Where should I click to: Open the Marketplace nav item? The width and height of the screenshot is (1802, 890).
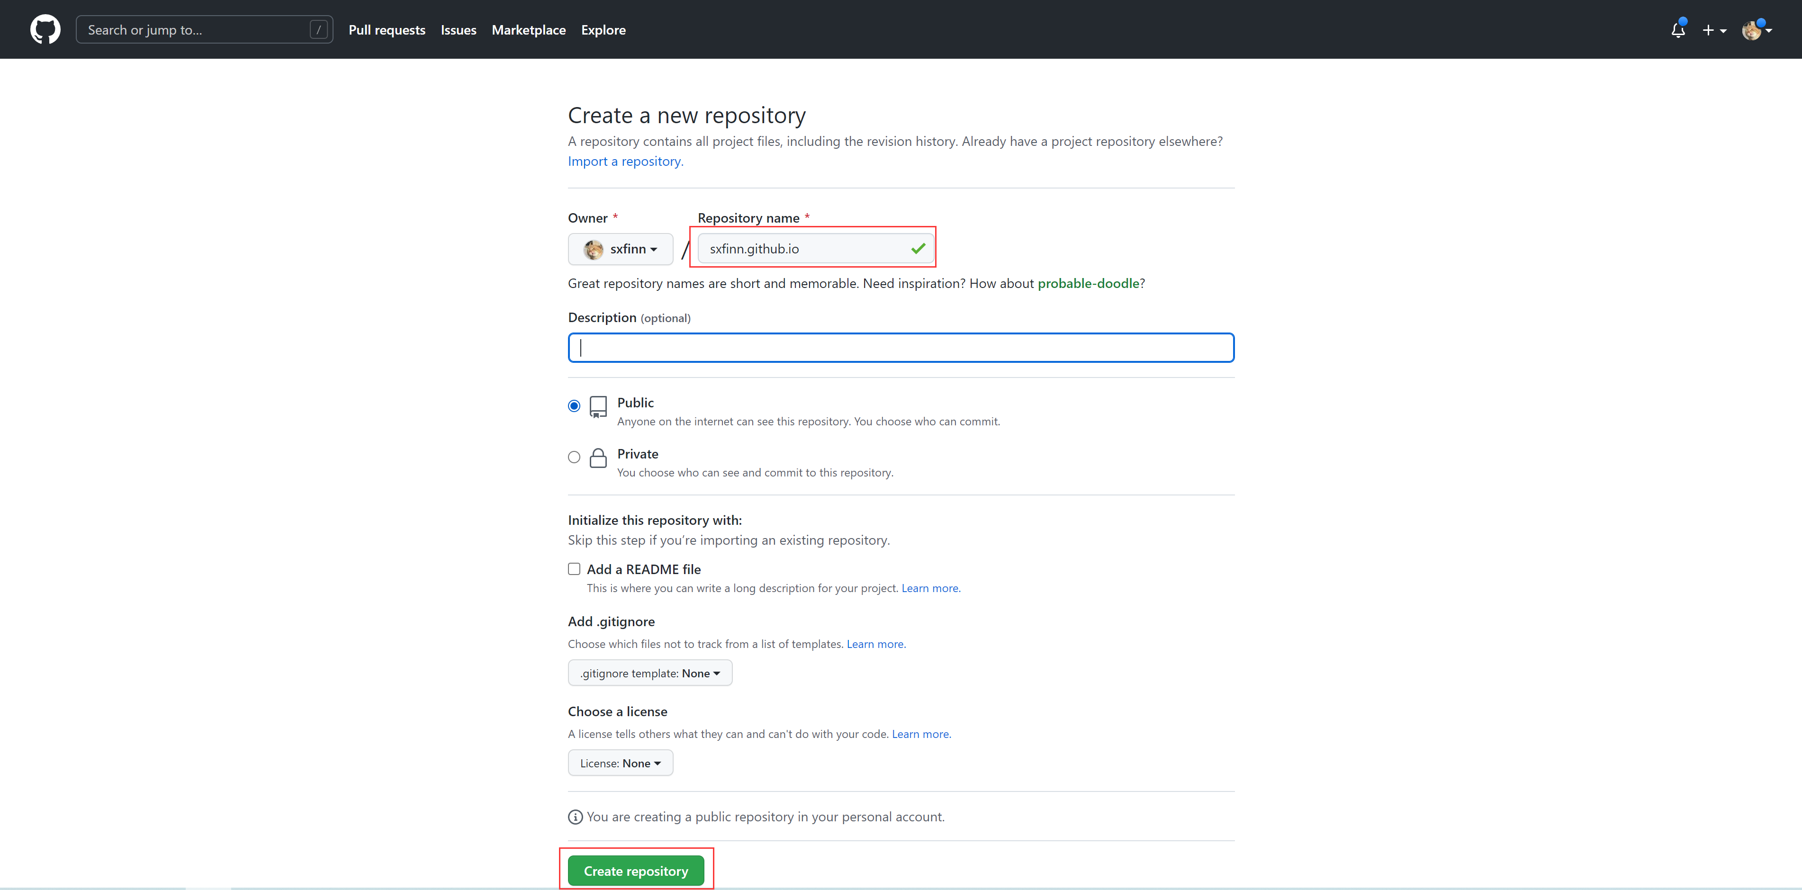click(x=528, y=29)
